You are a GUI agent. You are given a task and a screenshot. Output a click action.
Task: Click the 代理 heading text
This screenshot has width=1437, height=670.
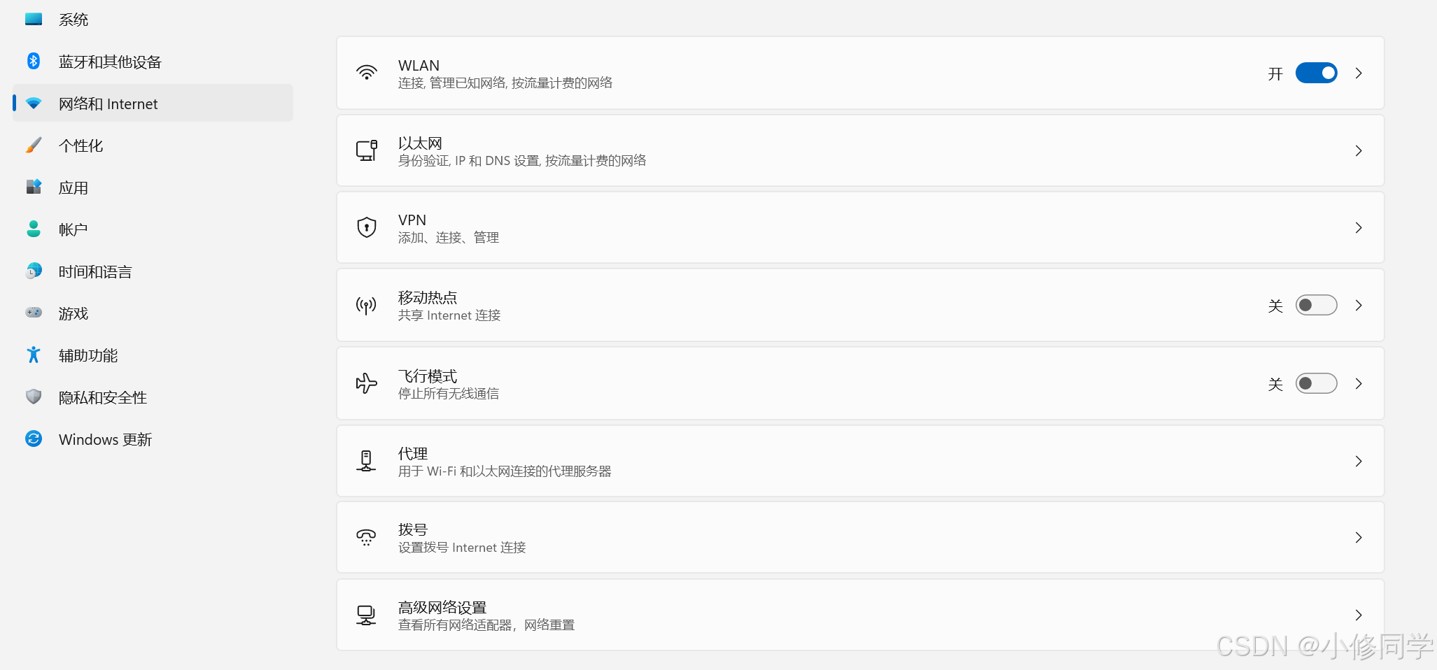[x=413, y=453]
